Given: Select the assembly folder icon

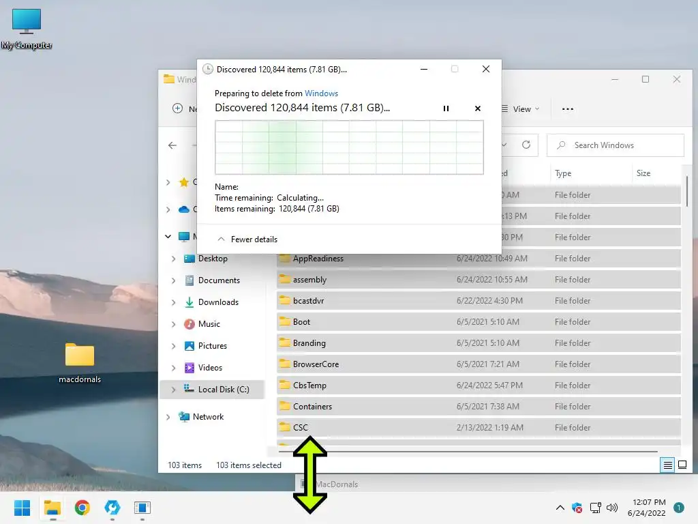Looking at the screenshot, I should coord(284,279).
